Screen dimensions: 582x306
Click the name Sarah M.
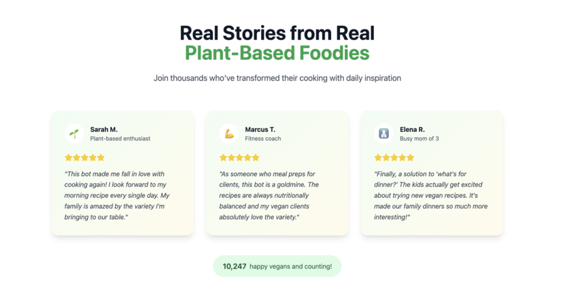click(103, 130)
